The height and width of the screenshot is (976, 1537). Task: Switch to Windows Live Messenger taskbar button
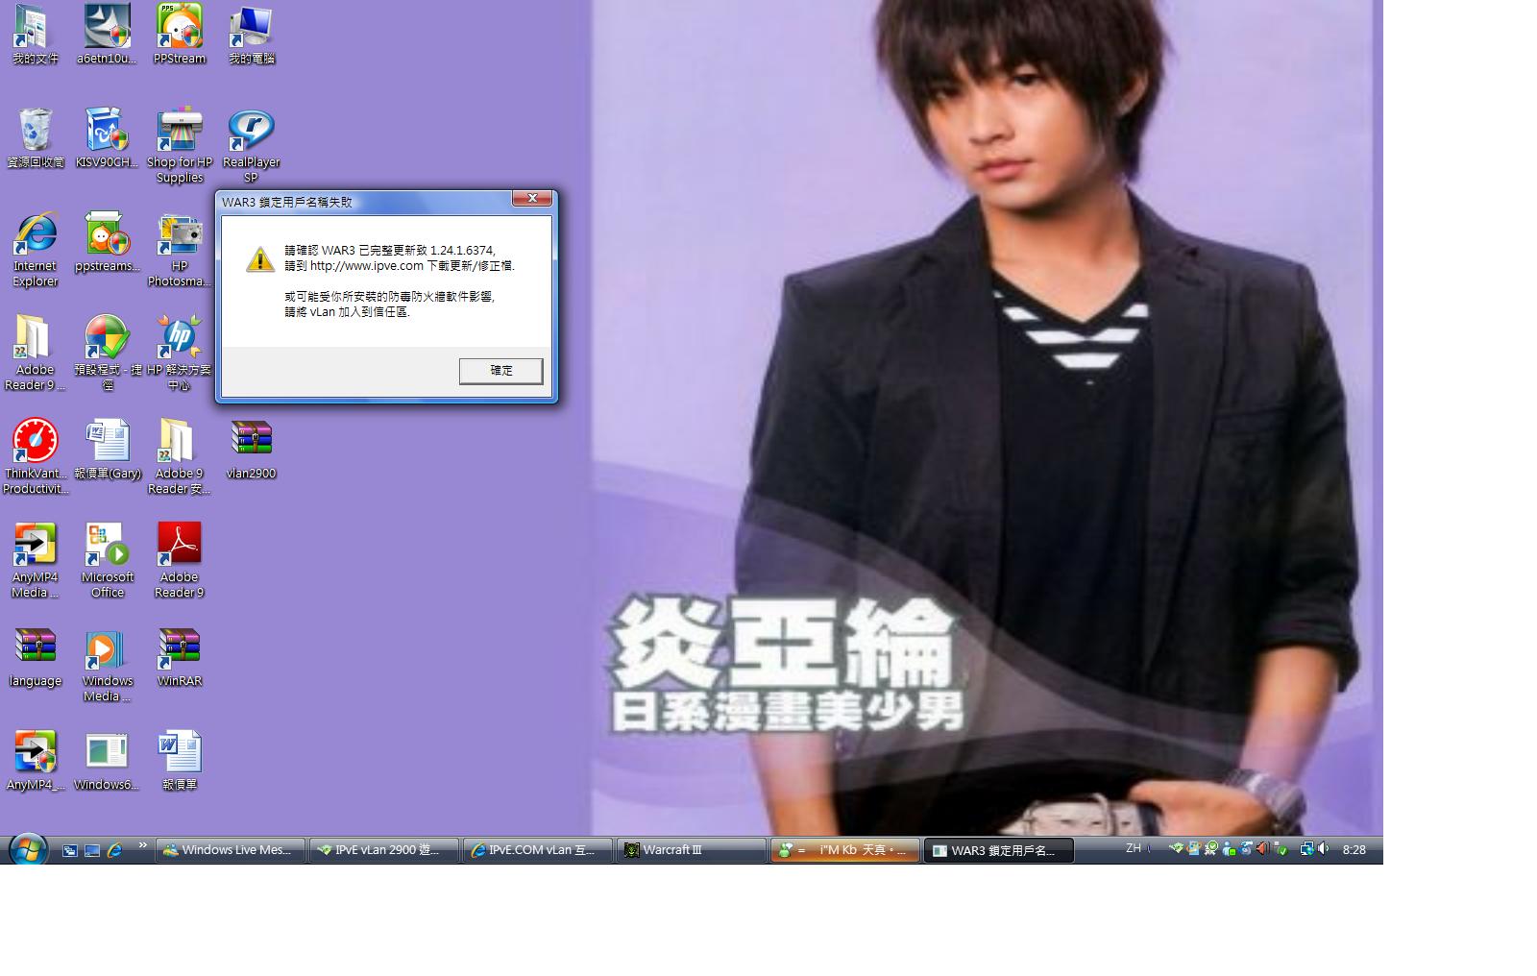(231, 850)
